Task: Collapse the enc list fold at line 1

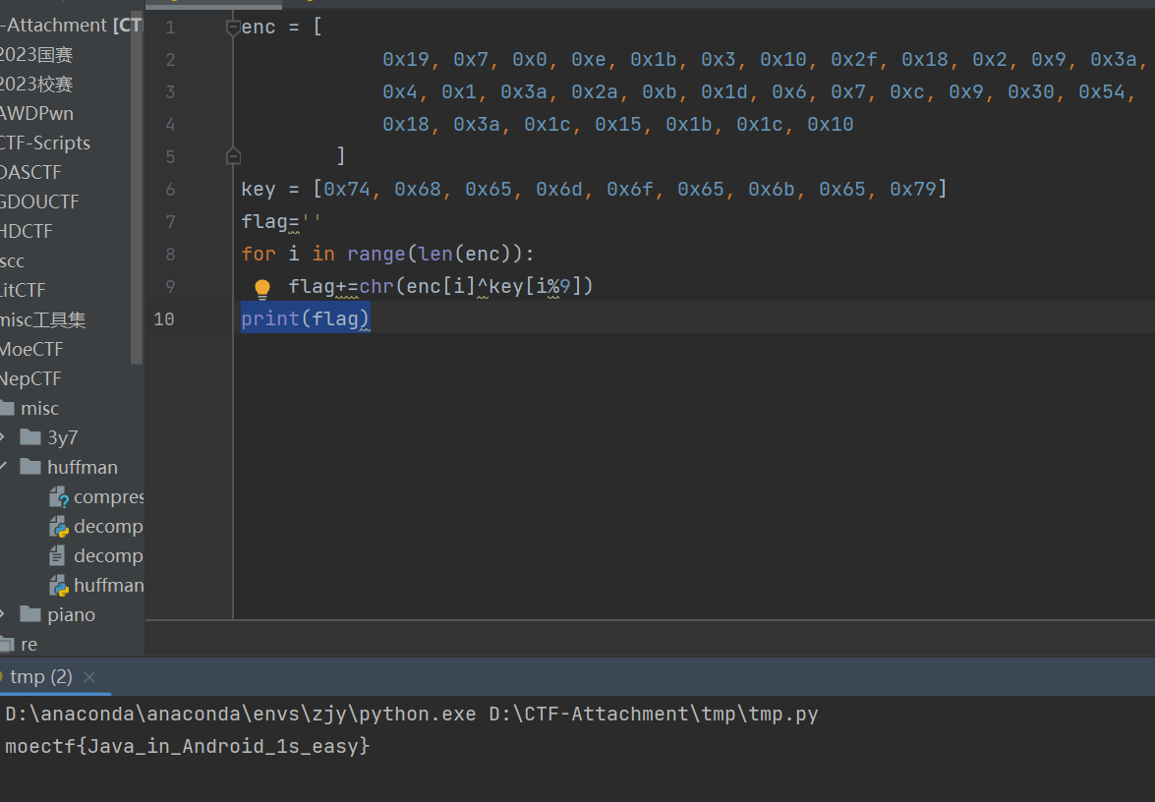Action: [233, 28]
